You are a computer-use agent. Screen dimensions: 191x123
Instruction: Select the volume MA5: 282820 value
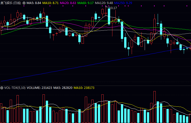point(63,88)
